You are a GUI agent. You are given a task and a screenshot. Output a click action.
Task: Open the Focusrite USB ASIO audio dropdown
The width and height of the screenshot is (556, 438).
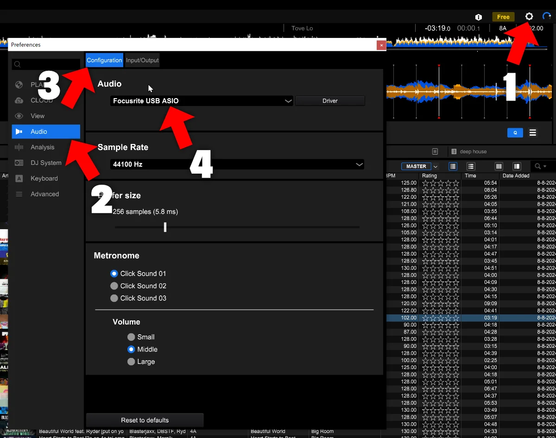coord(202,100)
